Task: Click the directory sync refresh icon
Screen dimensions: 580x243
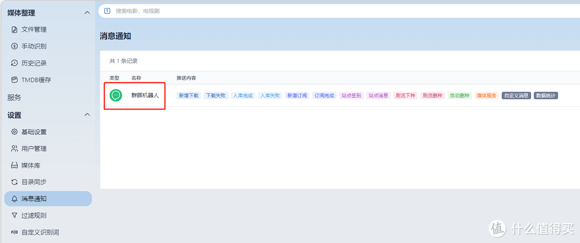Action: tap(15, 182)
